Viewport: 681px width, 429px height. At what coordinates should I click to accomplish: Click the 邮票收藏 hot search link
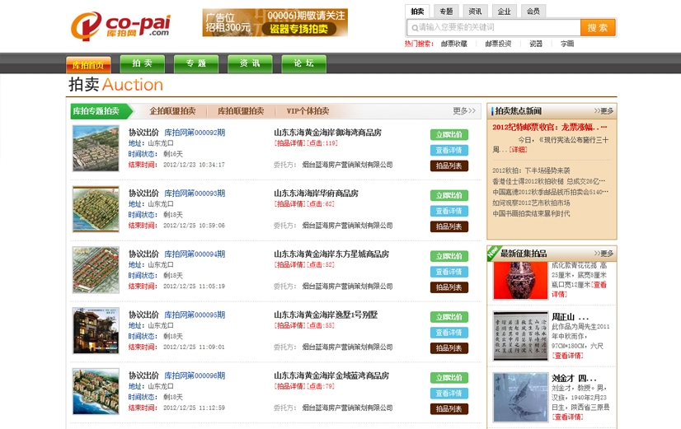[453, 44]
